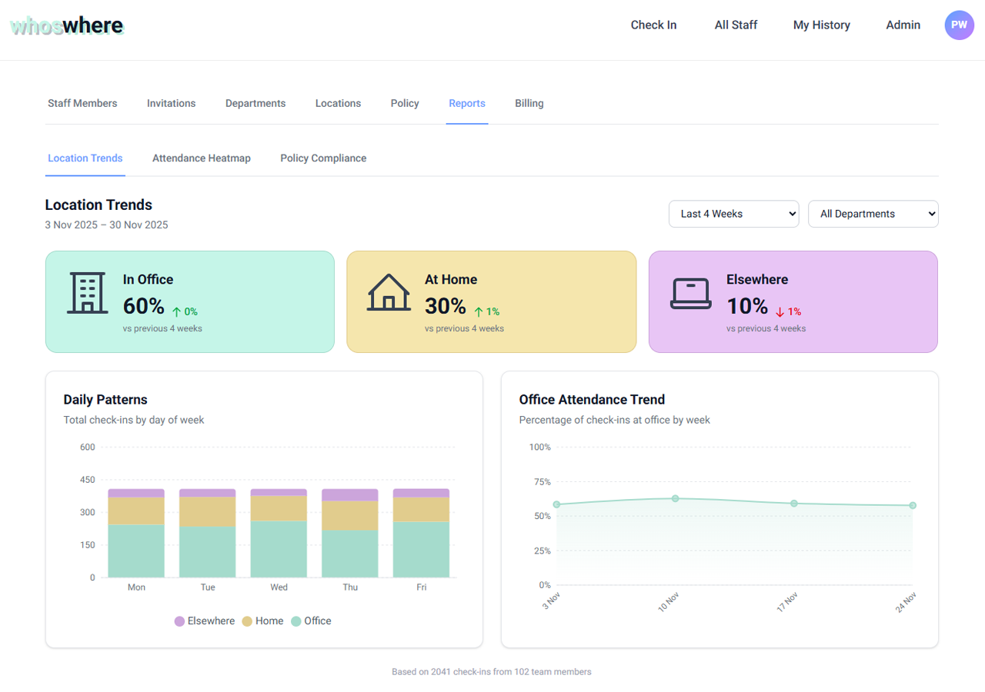Viewport: 985px width, 692px height.
Task: Click the green up arrow on the At Home card
Action: [x=480, y=312]
